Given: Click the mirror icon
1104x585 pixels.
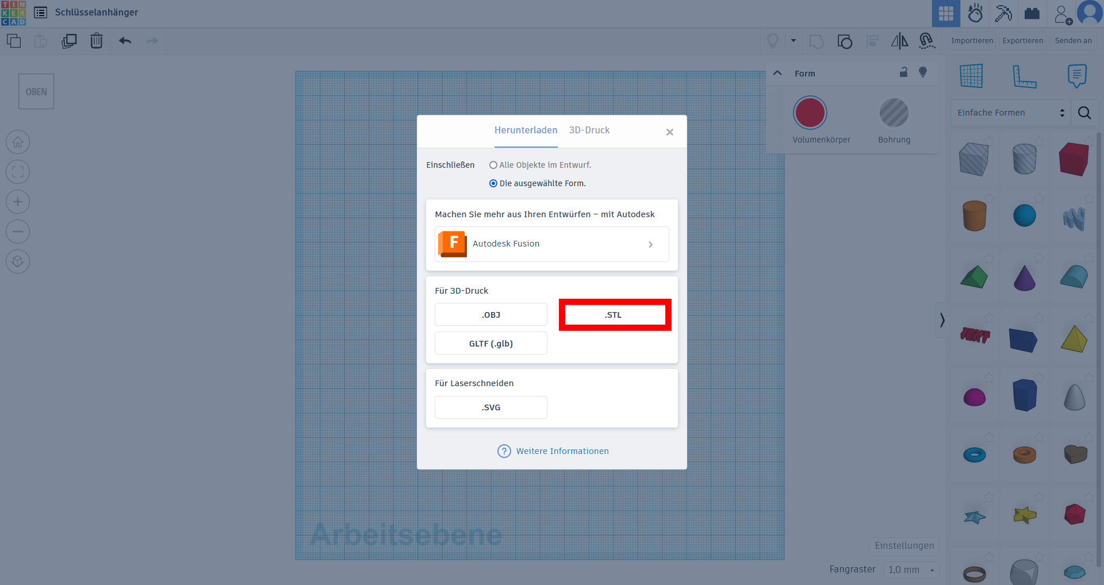Looking at the screenshot, I should pyautogui.click(x=899, y=41).
